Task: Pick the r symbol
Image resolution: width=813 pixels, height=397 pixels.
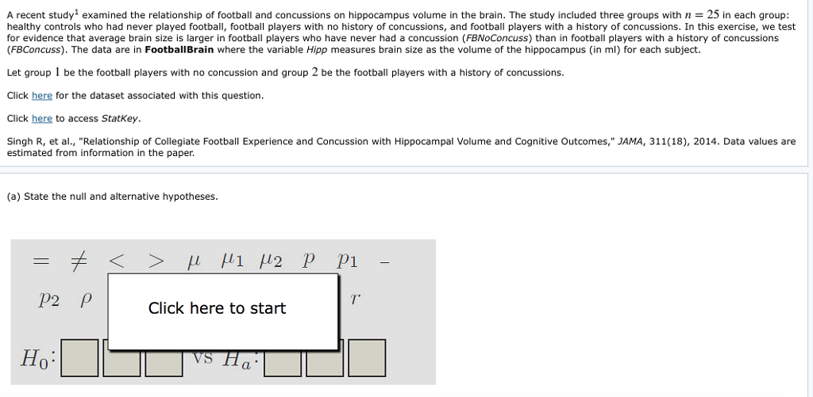Action: 355,300
